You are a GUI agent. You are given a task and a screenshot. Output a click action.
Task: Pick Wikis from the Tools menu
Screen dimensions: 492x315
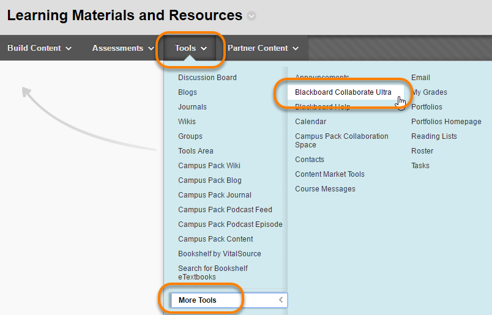click(x=187, y=122)
